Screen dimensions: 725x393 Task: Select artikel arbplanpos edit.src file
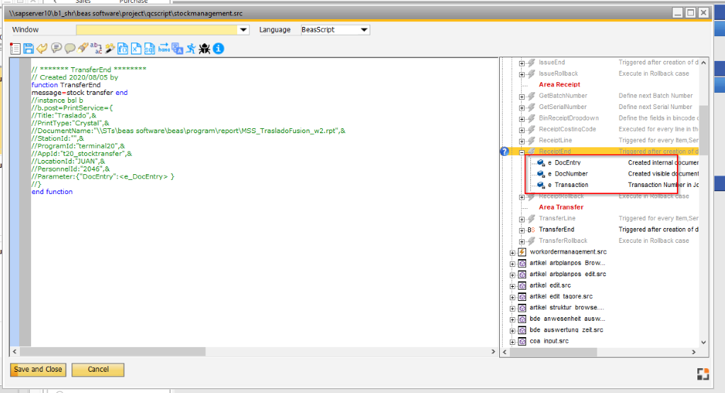coord(568,274)
